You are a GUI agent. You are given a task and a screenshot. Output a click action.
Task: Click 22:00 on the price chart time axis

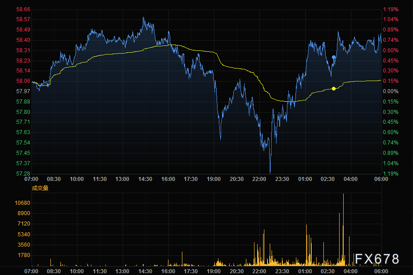tap(259, 179)
